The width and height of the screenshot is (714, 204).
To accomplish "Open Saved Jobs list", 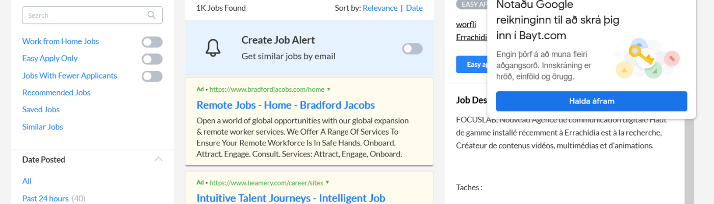I will click(41, 109).
